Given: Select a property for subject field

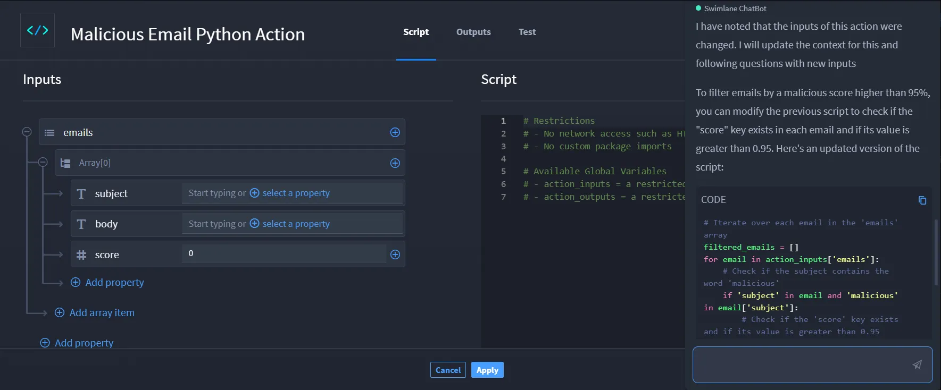Looking at the screenshot, I should (290, 193).
